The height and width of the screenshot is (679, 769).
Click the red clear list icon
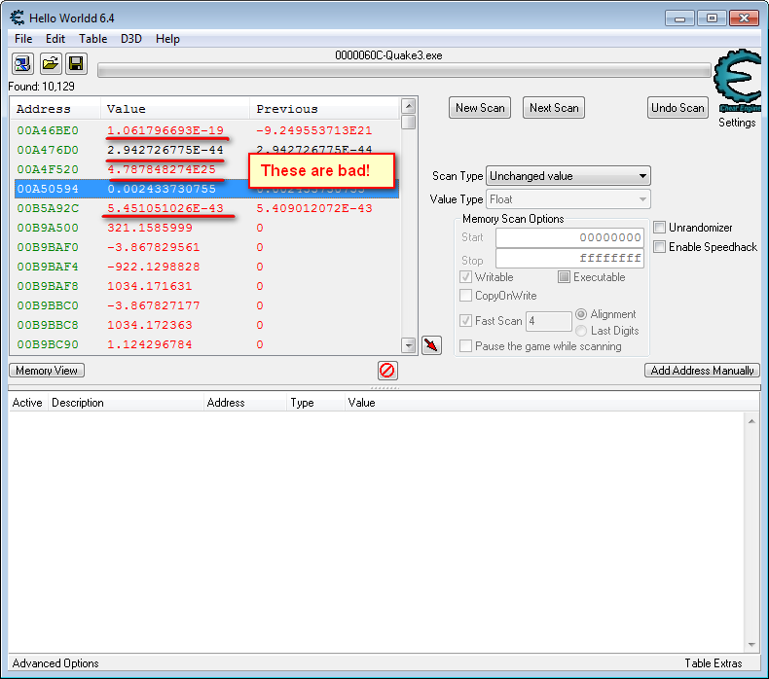pyautogui.click(x=387, y=371)
